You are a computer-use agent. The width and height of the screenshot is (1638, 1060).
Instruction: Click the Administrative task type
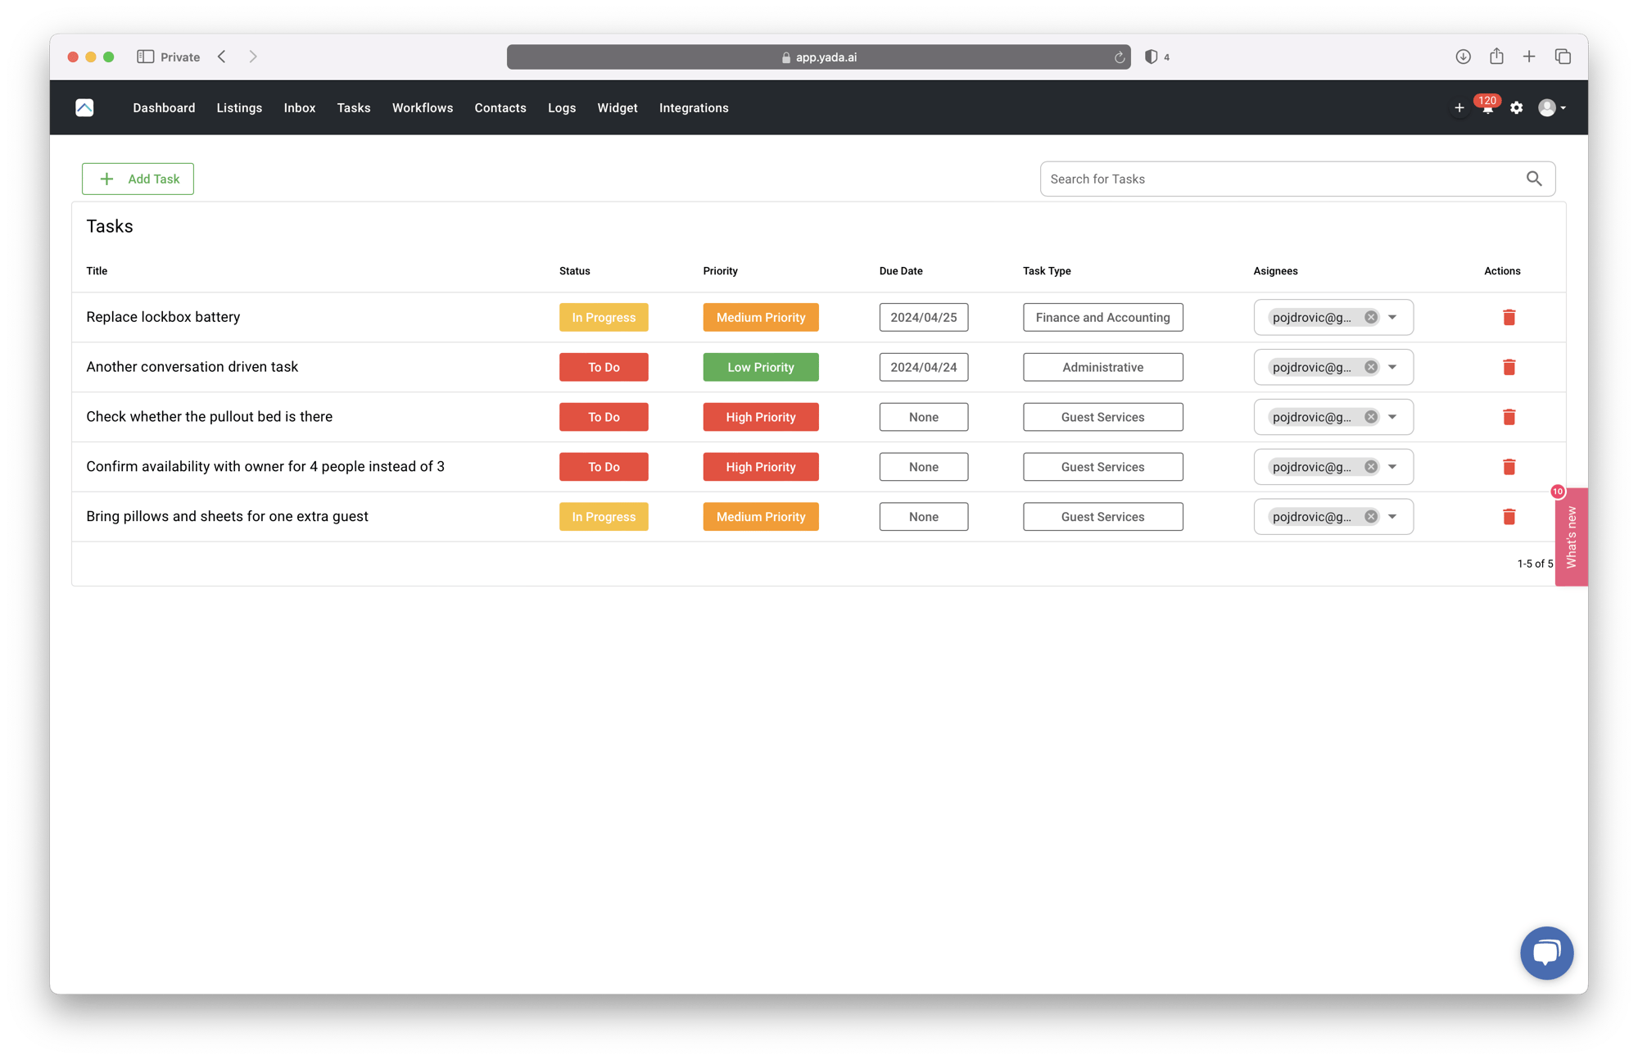1102,367
